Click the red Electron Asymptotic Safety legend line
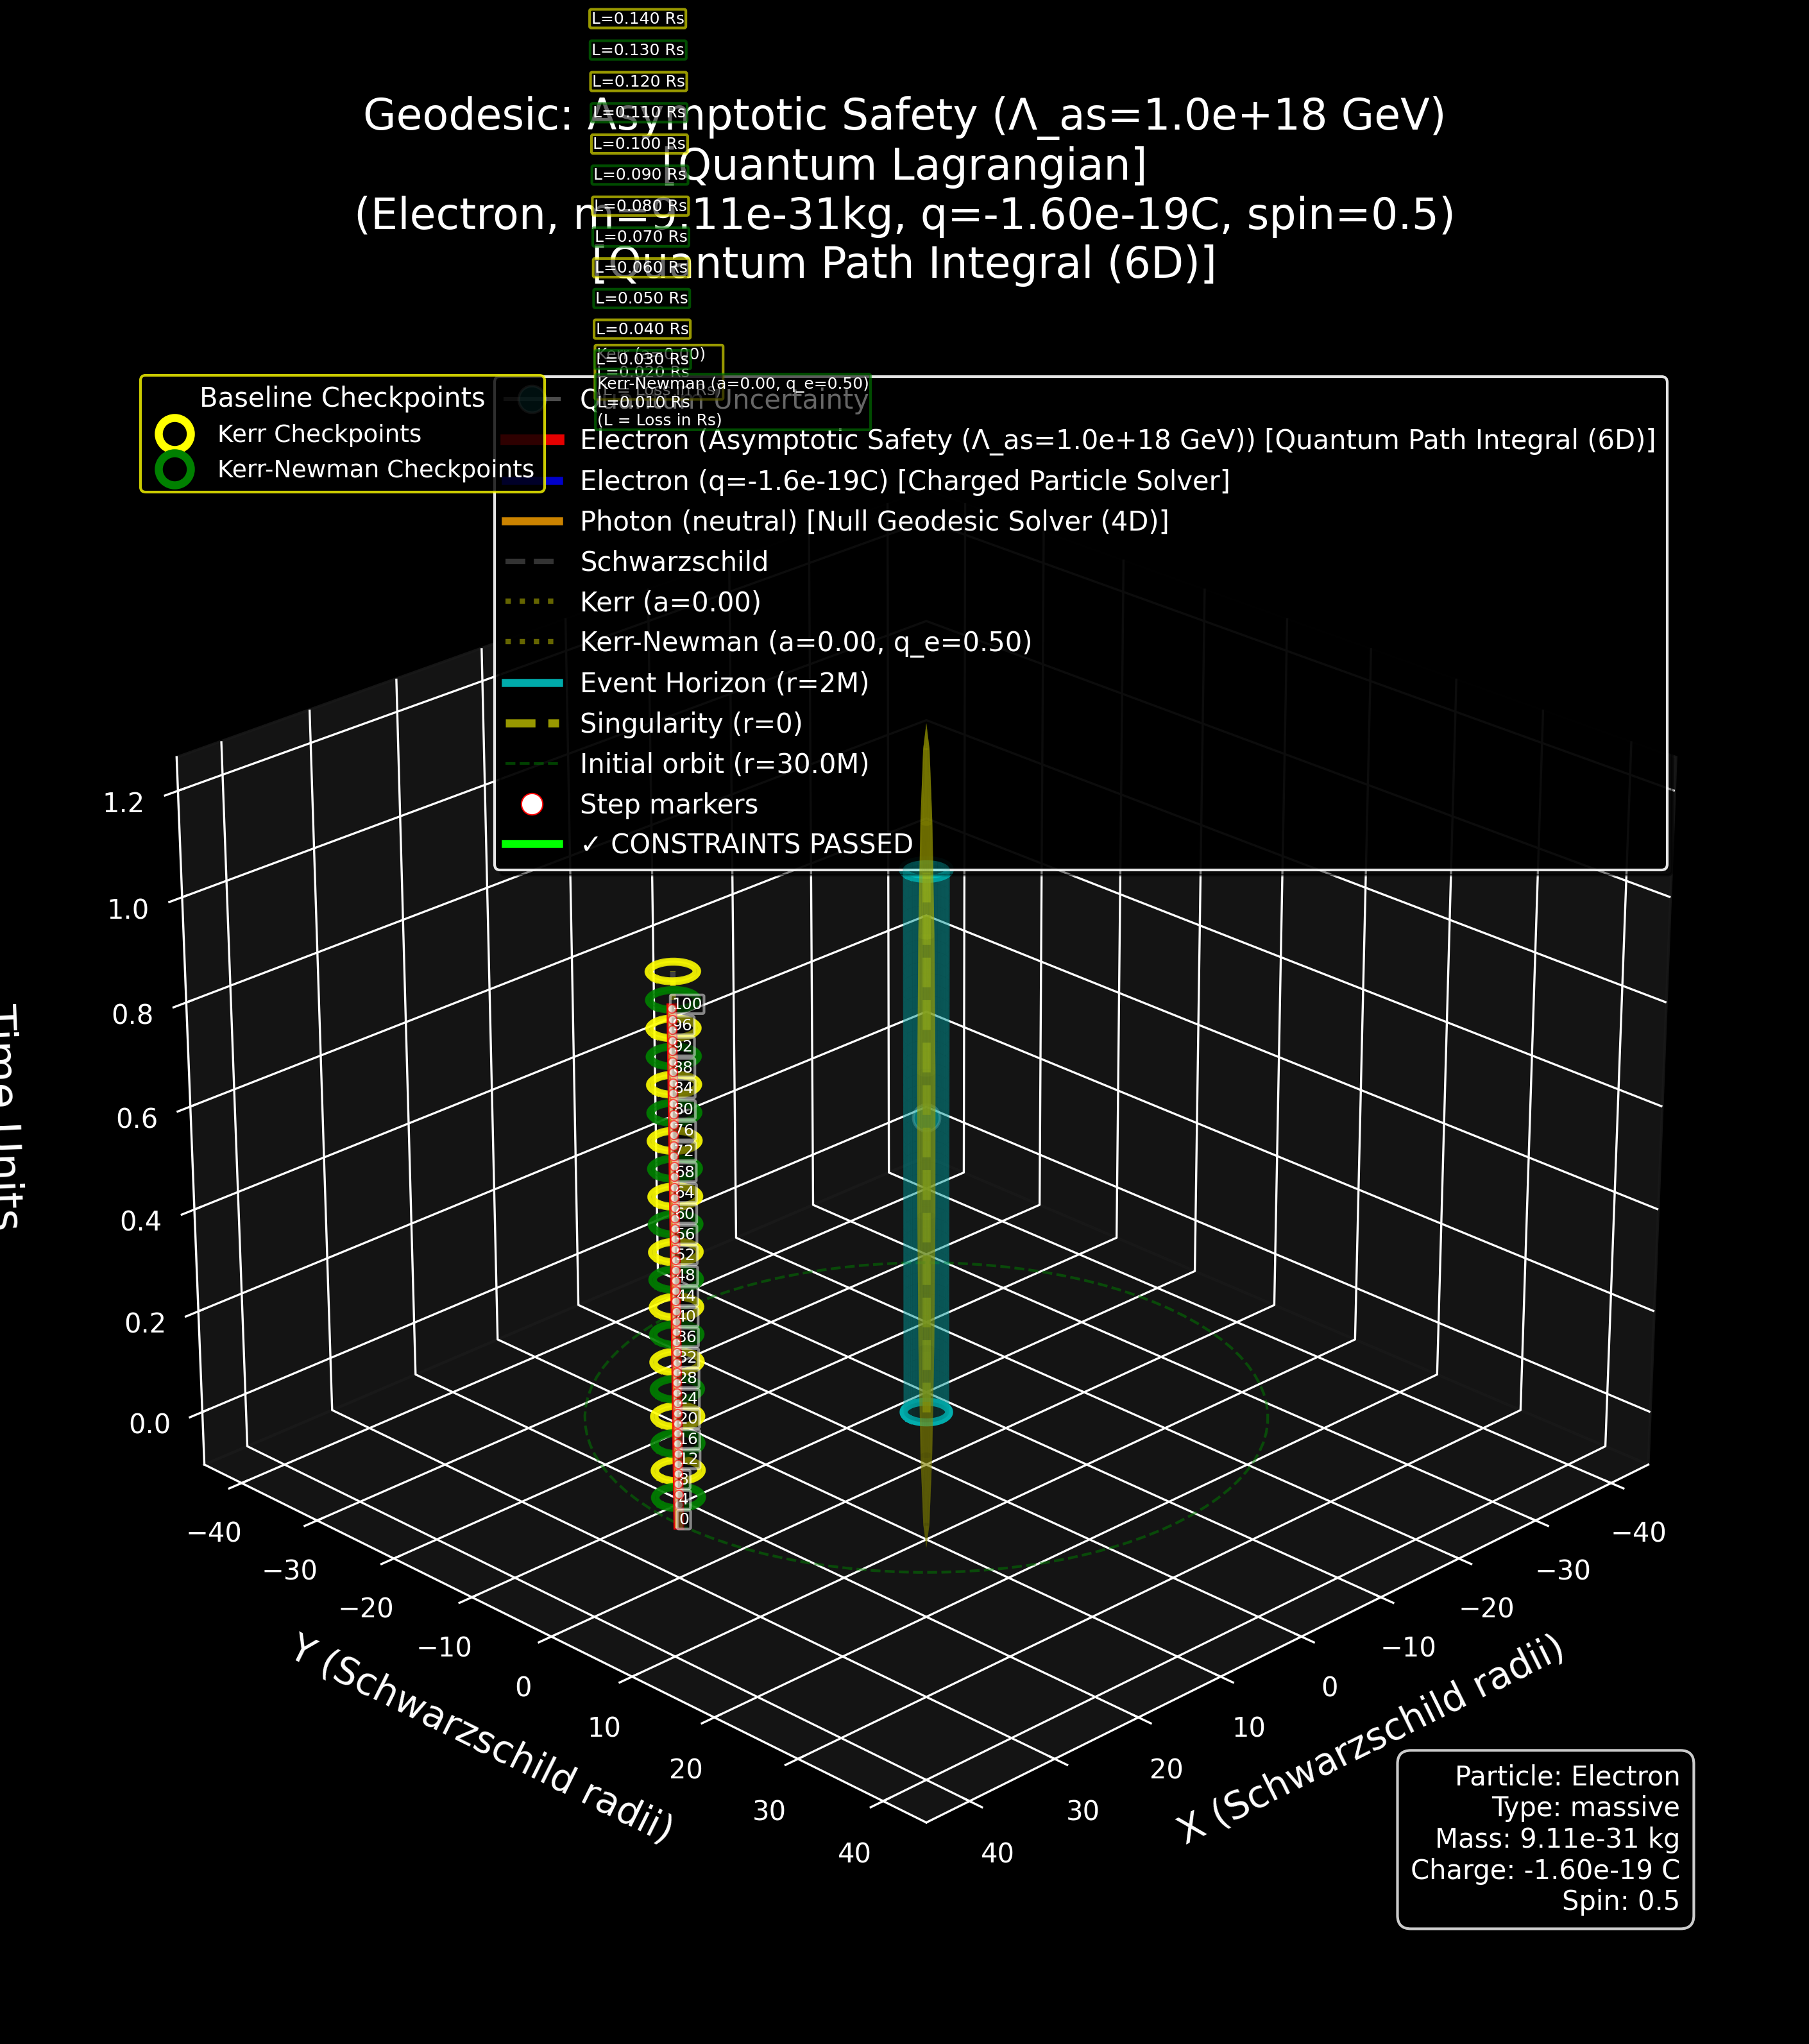The width and height of the screenshot is (1809, 2044). tap(532, 440)
